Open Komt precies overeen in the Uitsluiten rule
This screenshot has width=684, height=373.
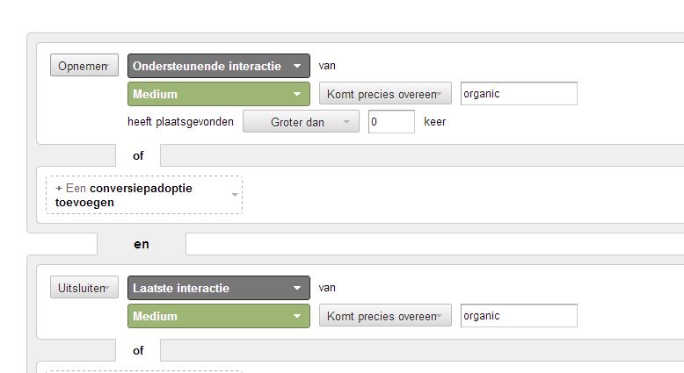point(385,316)
